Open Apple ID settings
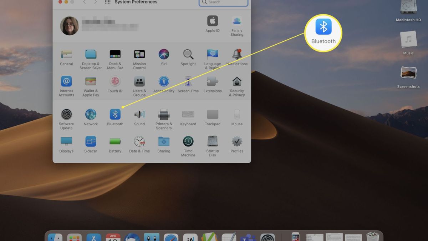 pos(213,21)
